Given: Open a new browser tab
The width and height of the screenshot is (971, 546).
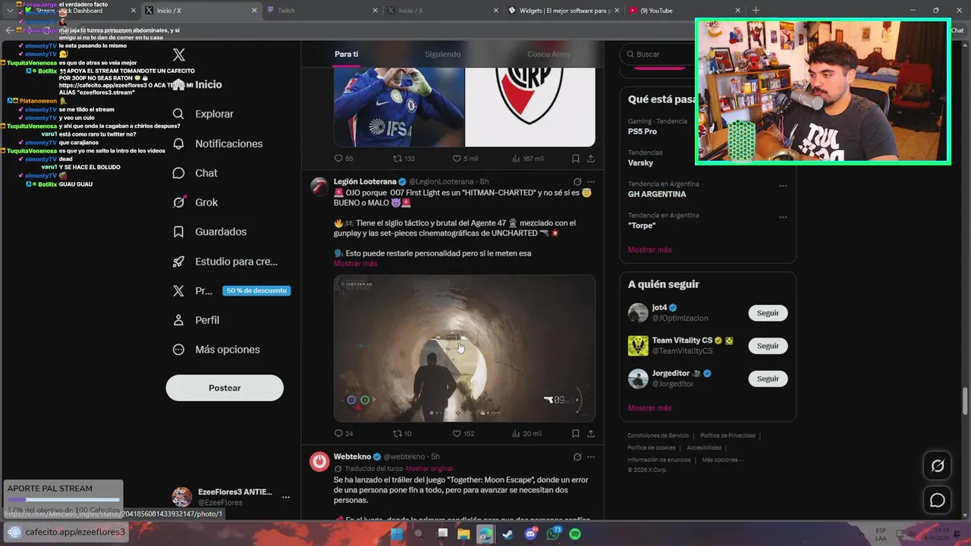Looking at the screenshot, I should (756, 11).
